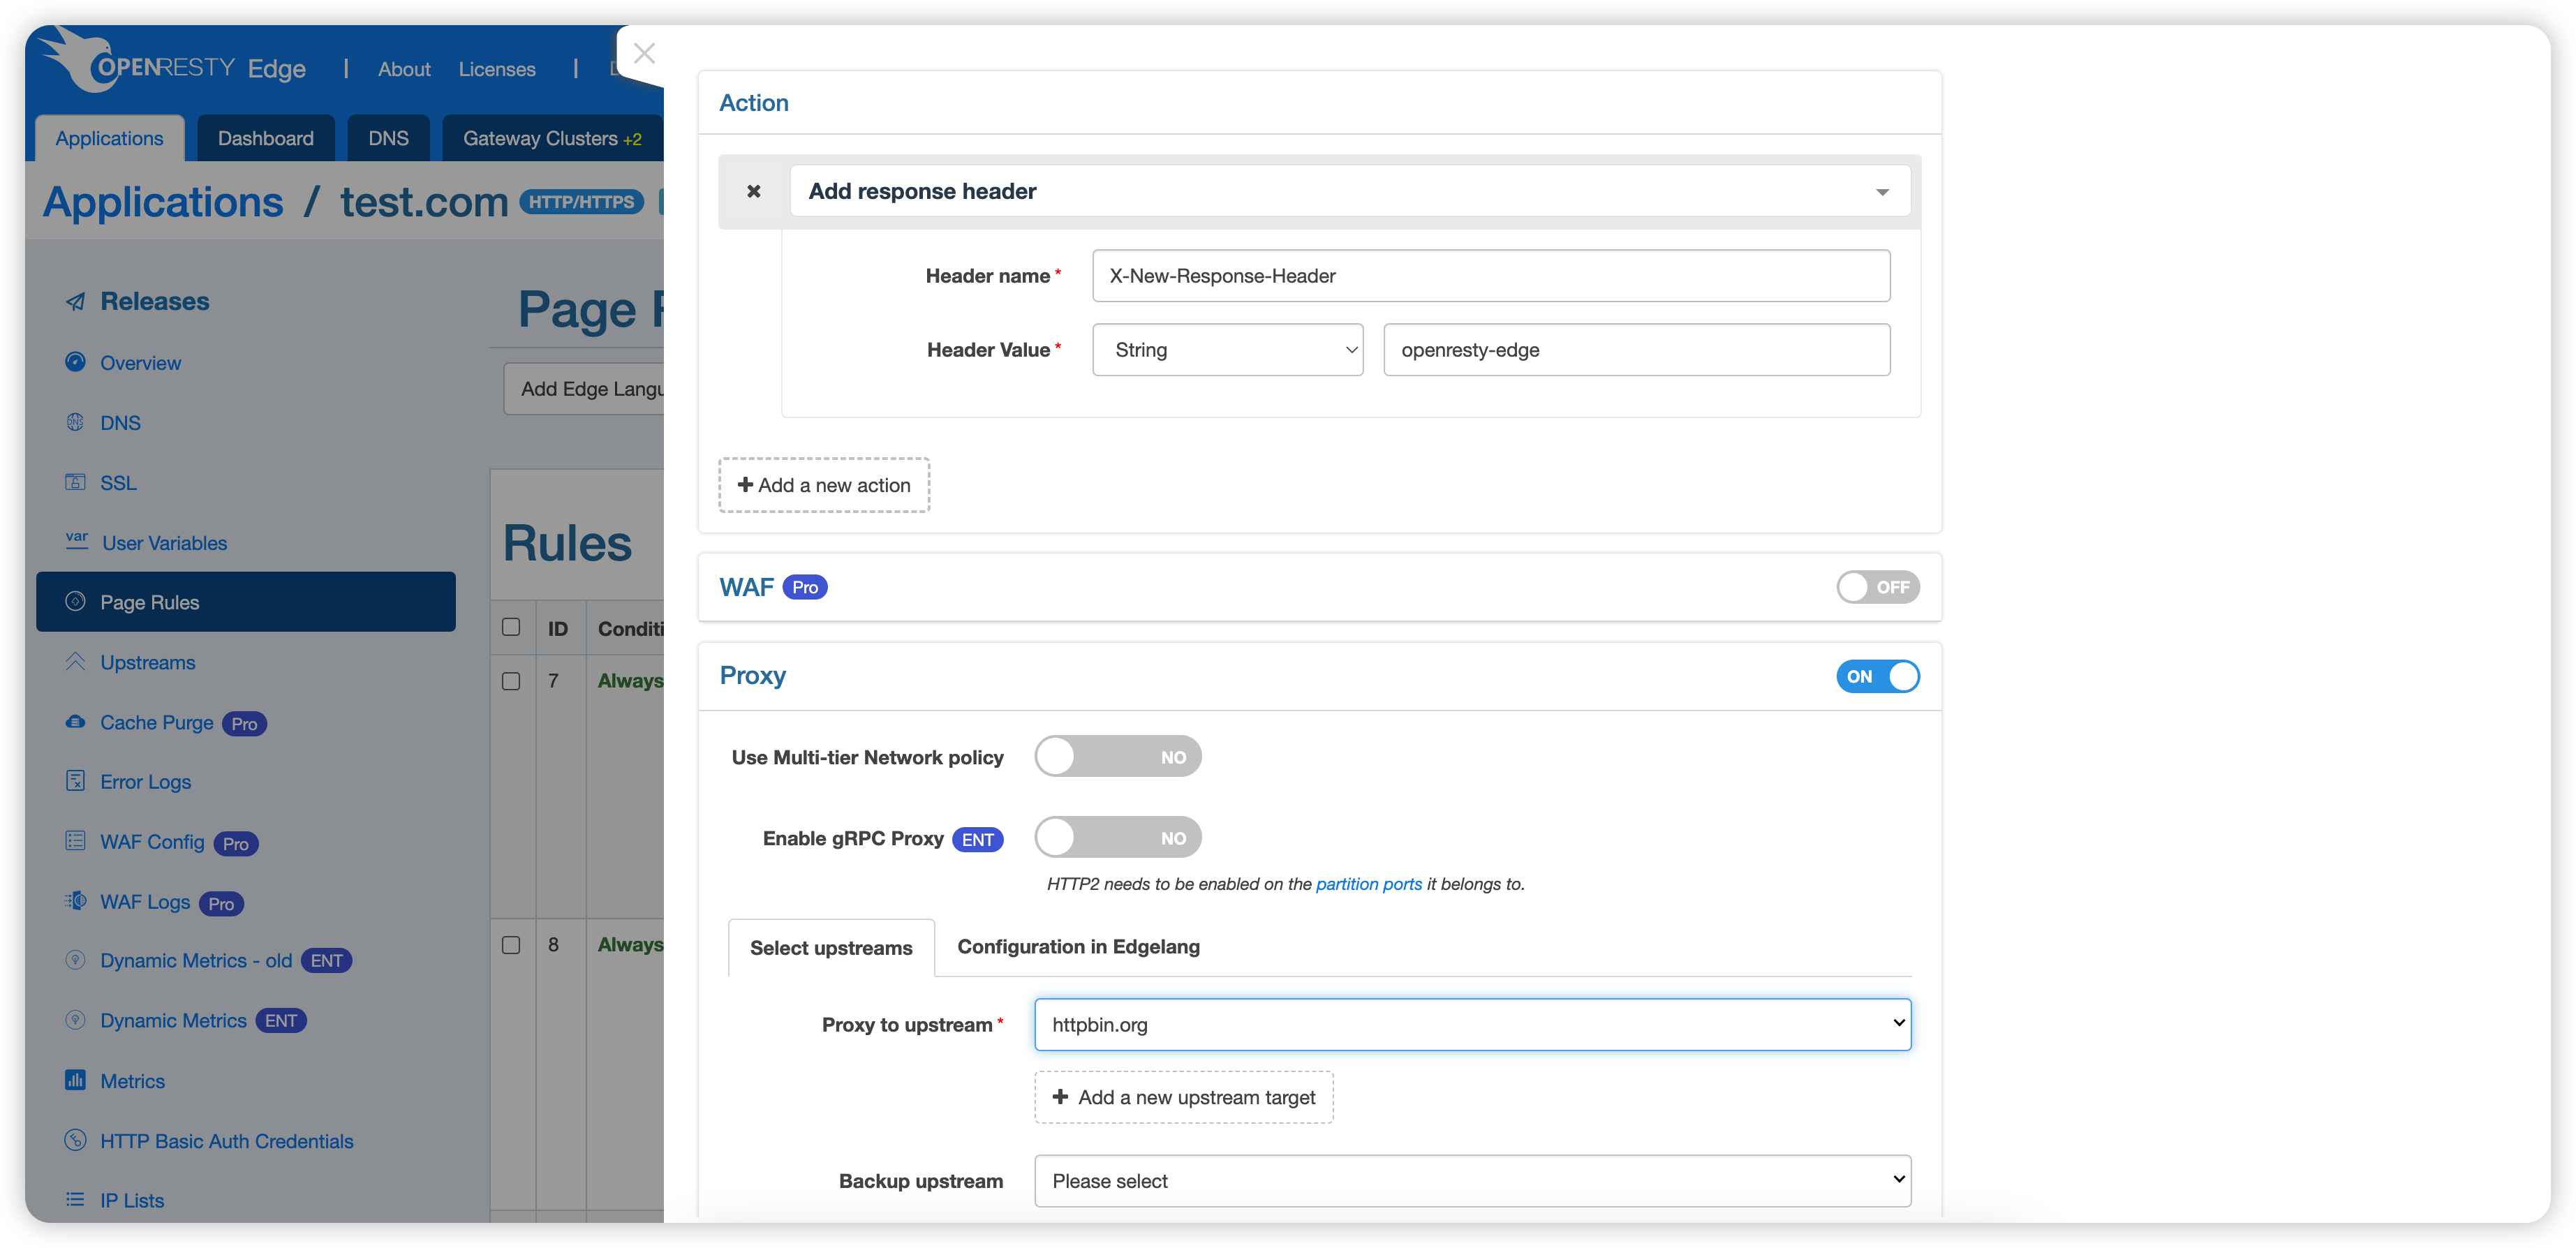Click plus icon on Add new upstream target
2576x1248 pixels.
click(1060, 1097)
